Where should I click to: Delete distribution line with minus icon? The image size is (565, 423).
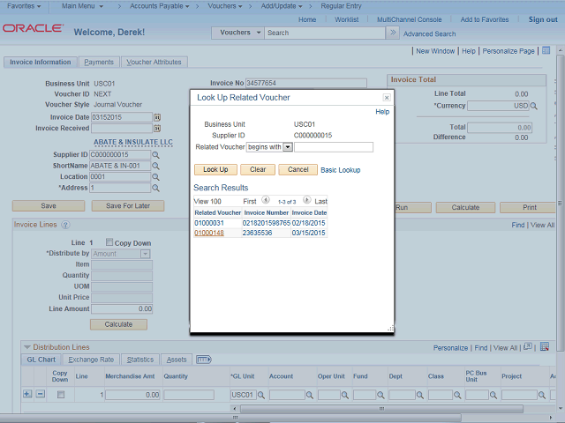(41, 394)
